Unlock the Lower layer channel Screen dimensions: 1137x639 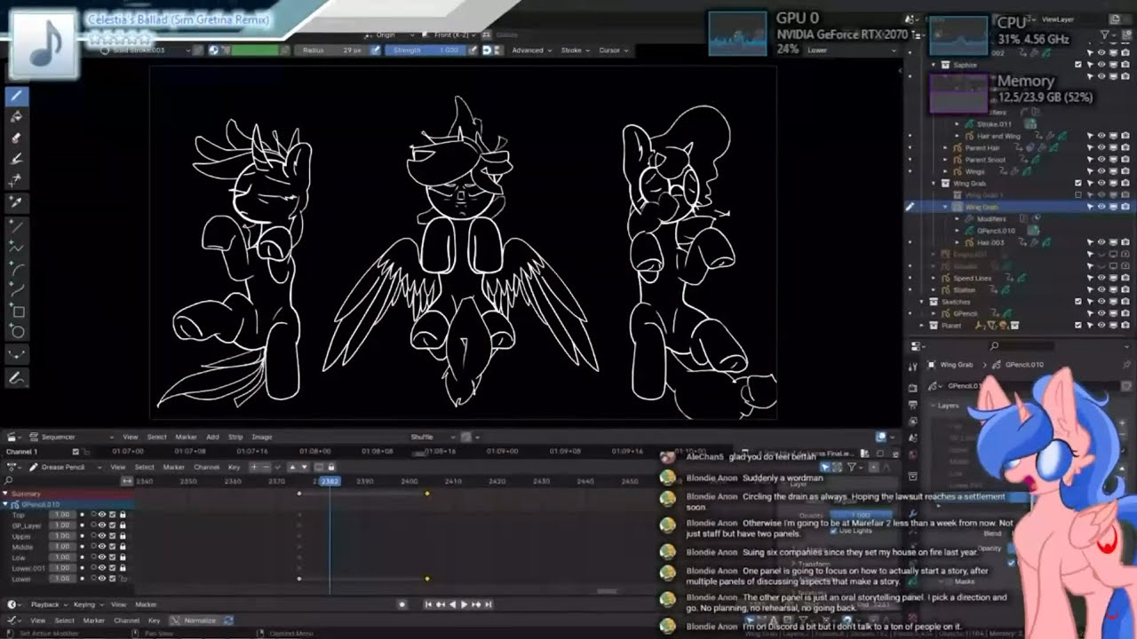click(122, 579)
